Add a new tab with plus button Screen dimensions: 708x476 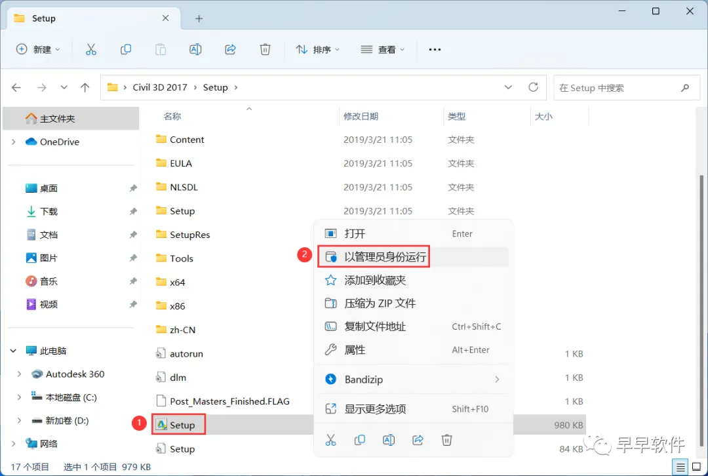click(x=199, y=18)
